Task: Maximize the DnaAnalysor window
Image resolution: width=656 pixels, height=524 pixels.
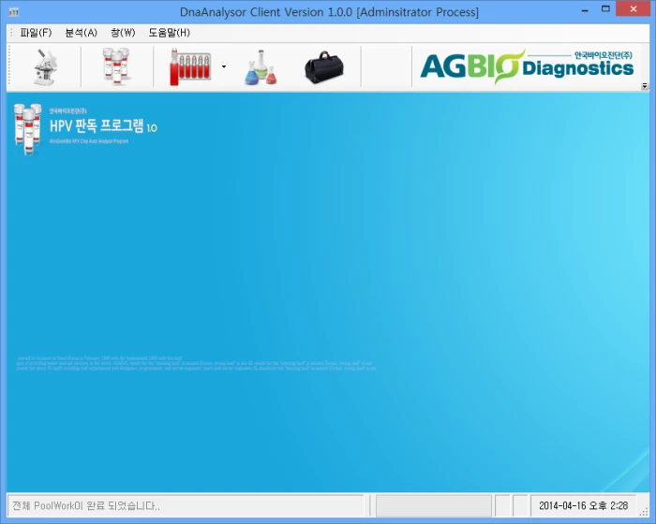Action: pos(605,9)
